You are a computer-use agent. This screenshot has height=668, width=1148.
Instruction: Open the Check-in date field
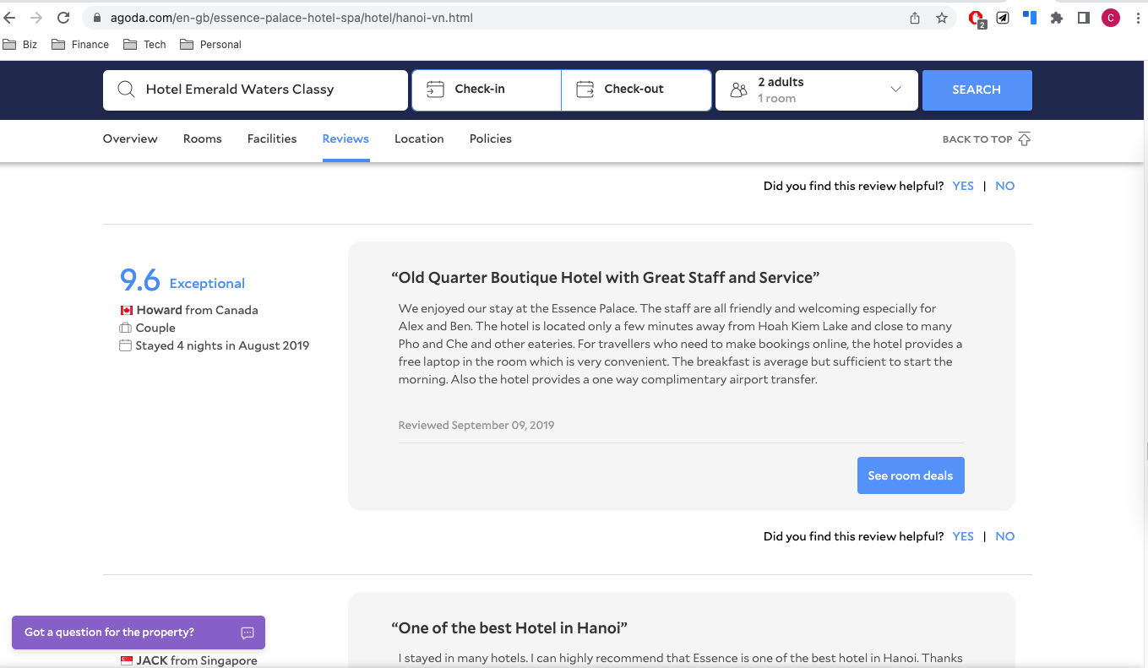coord(487,90)
